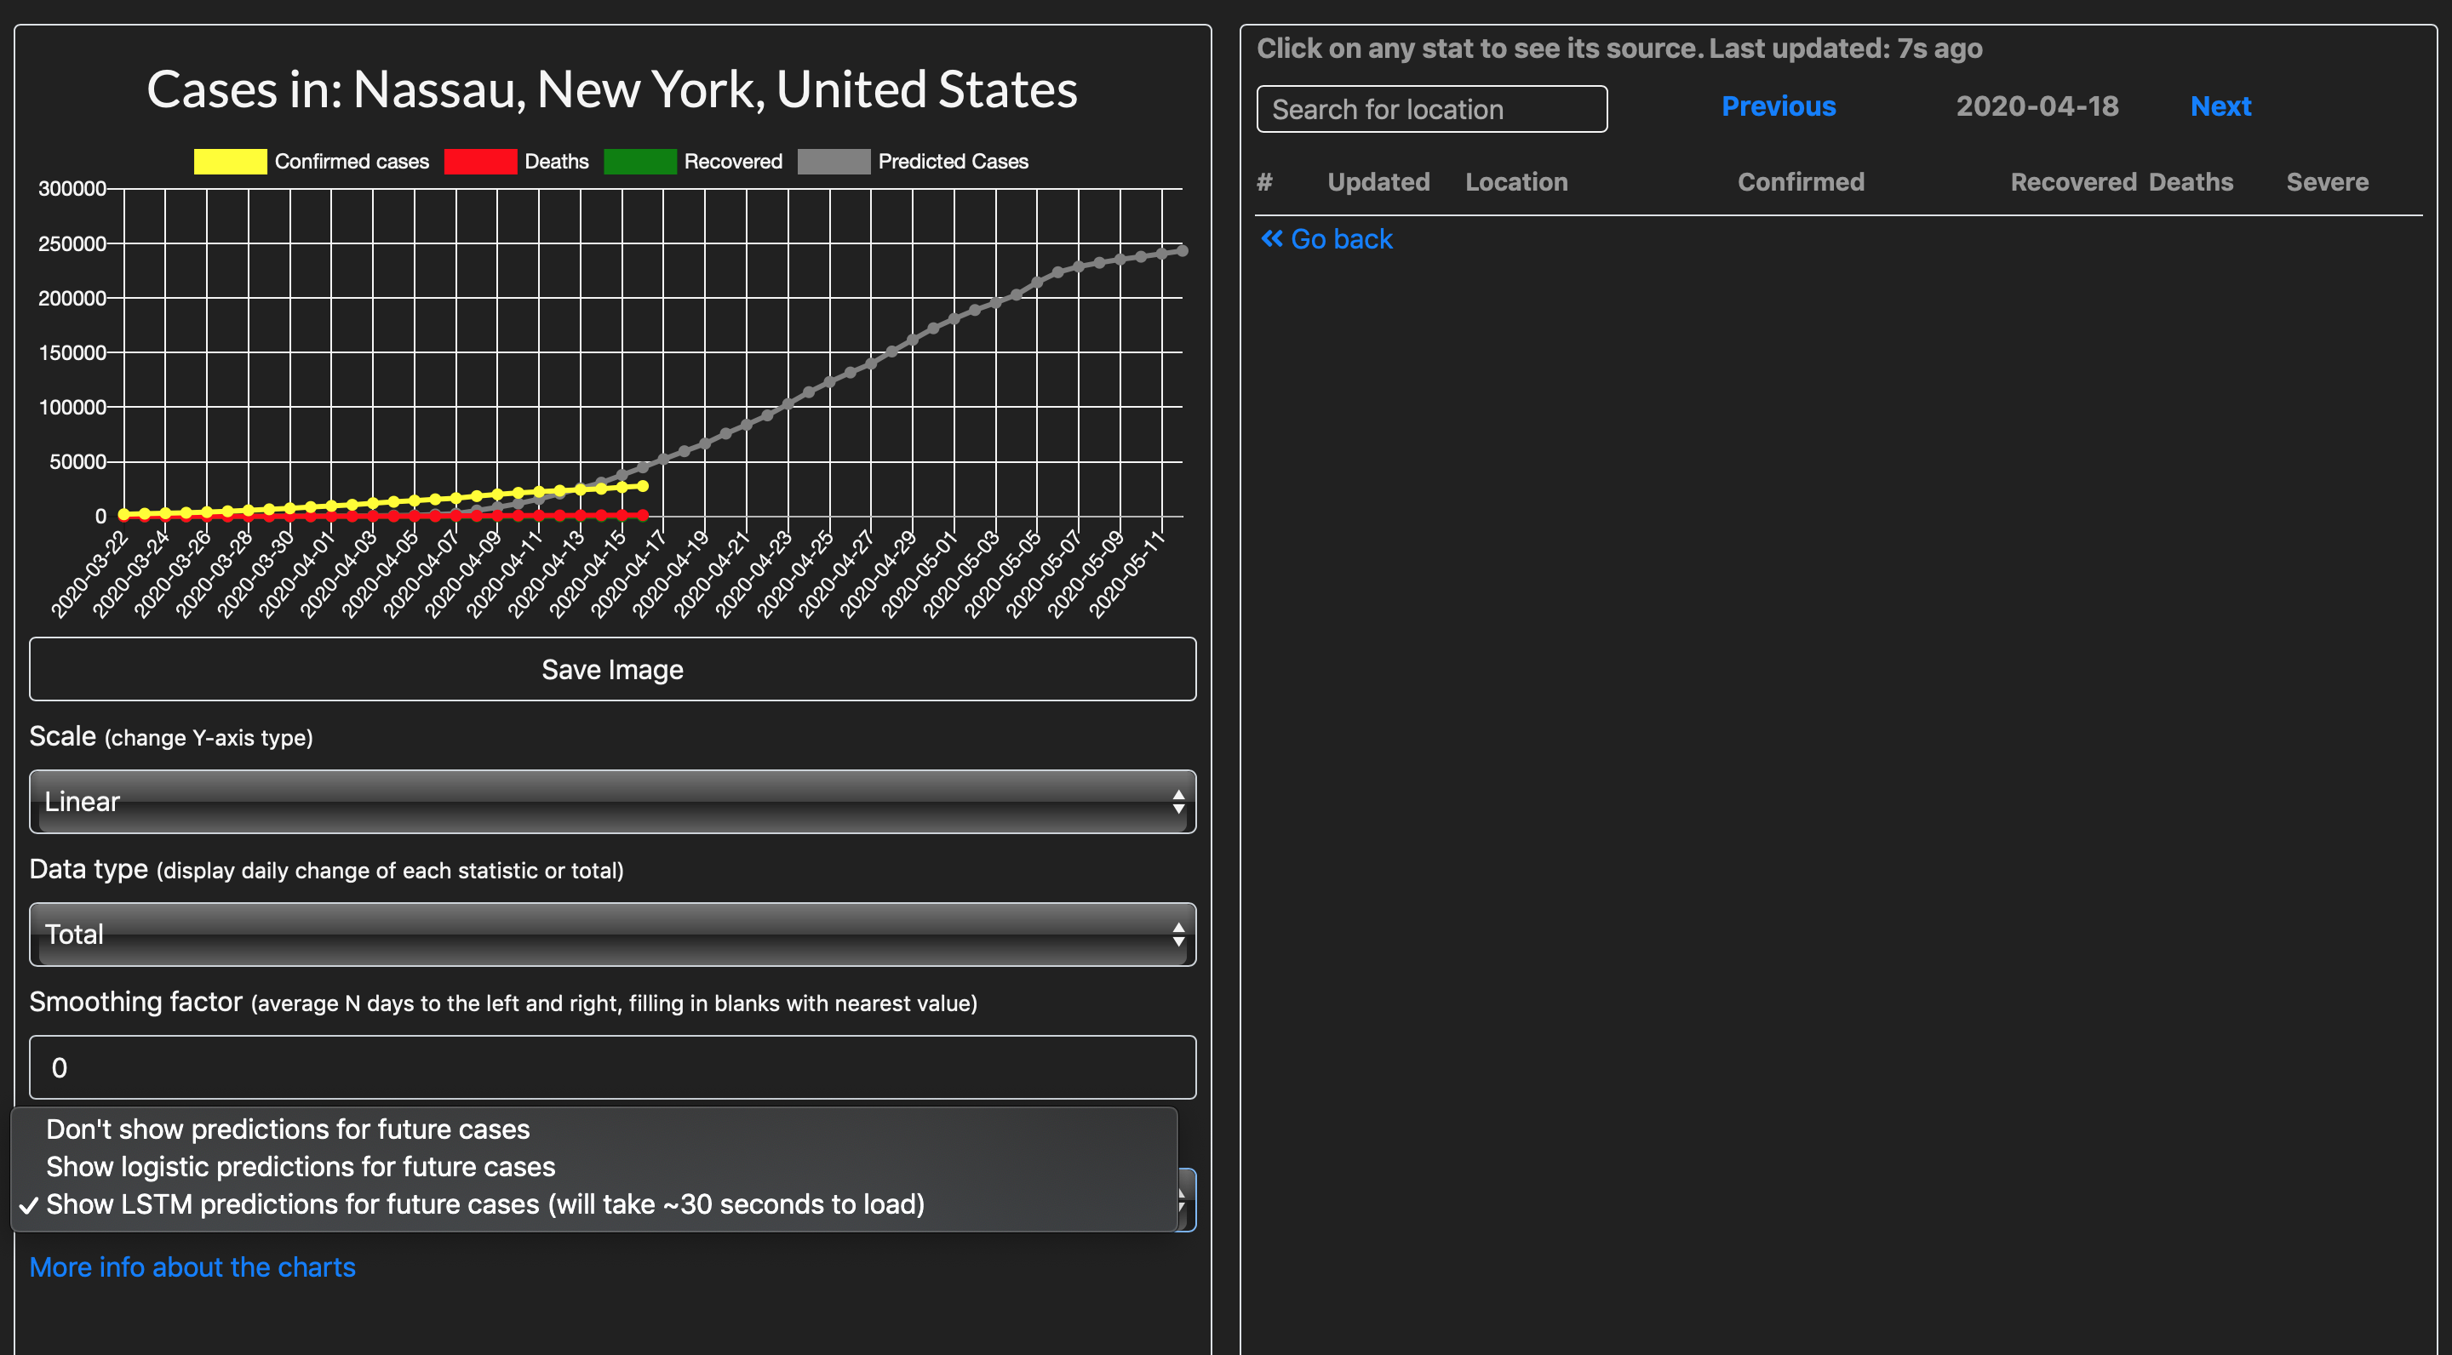Open the Data type dropdown showing Total

612,935
